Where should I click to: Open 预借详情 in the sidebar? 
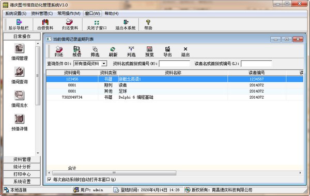20,119
